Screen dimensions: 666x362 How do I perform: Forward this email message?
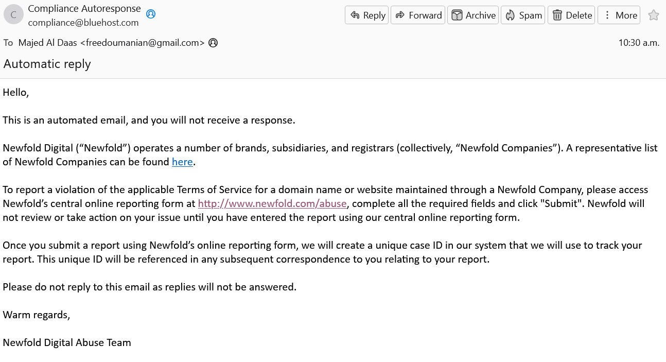[x=417, y=15]
